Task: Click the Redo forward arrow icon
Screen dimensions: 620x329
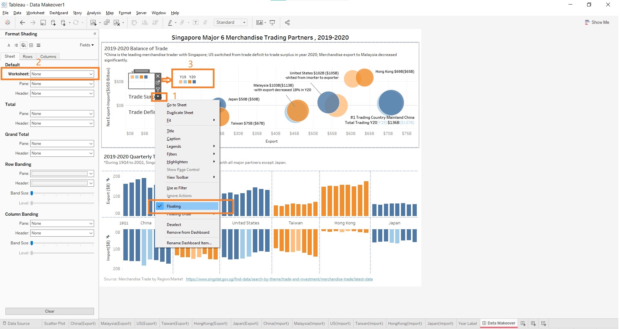Action: 33,23
